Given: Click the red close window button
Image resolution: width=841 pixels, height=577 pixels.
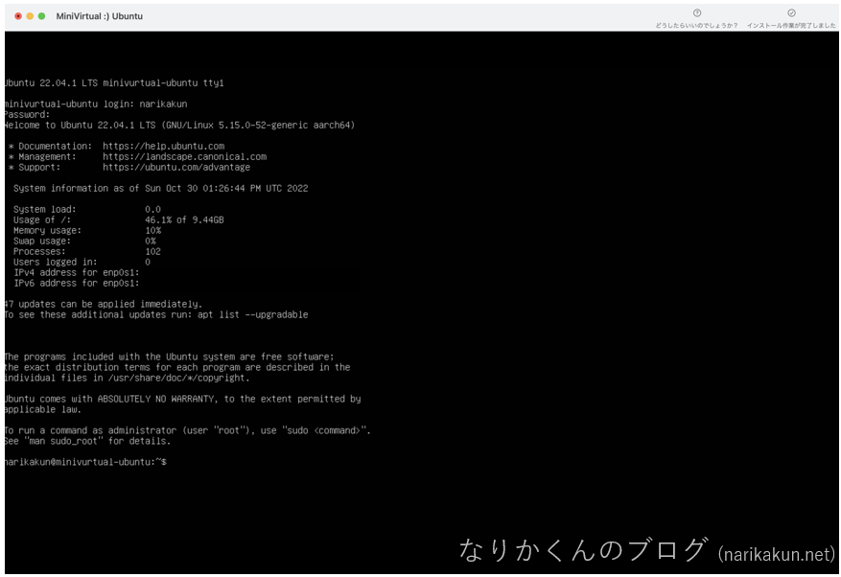Looking at the screenshot, I should [18, 16].
